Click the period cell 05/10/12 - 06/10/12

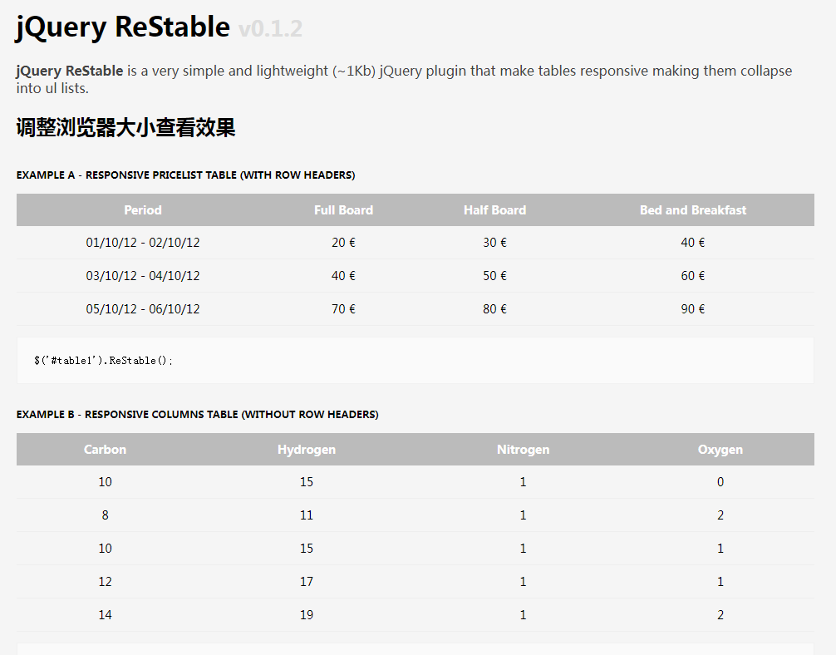tap(143, 309)
